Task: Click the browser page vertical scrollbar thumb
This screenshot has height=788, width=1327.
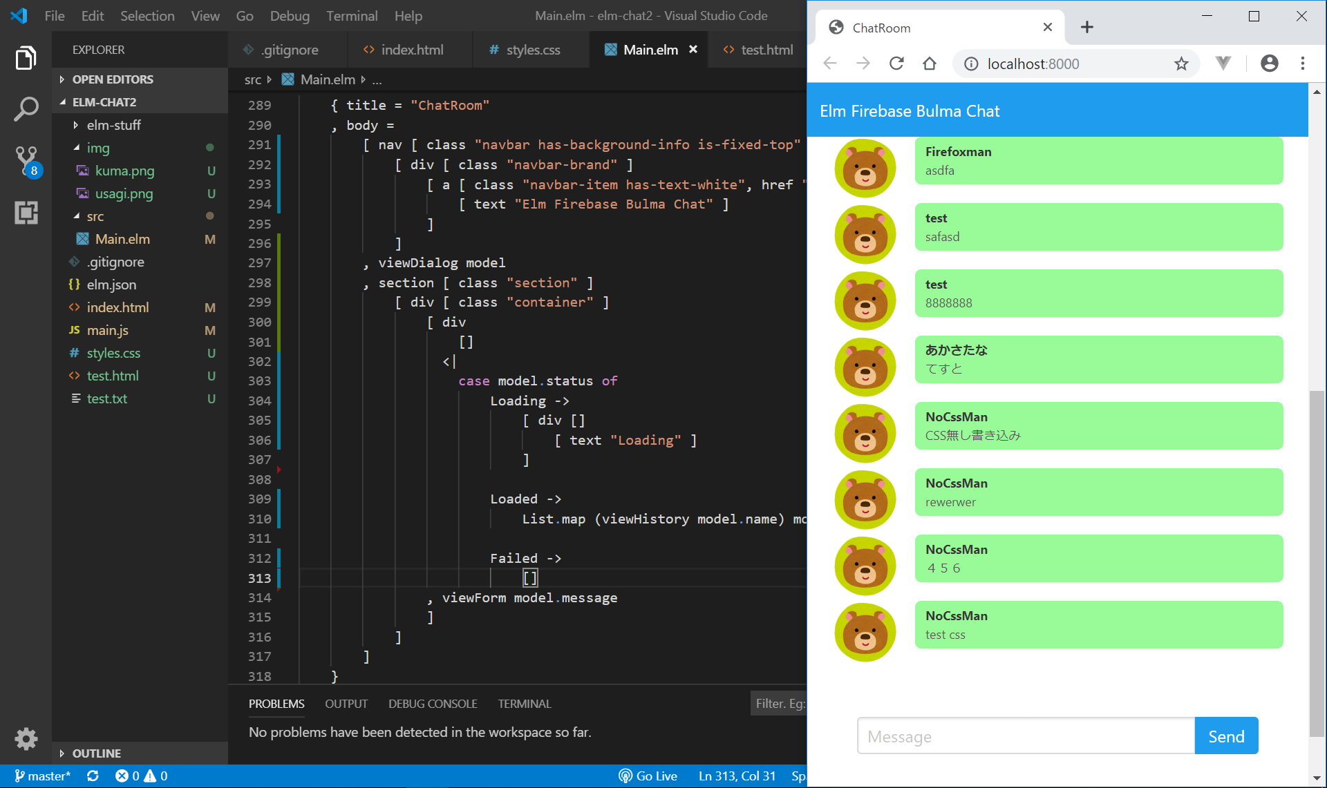Action: click(x=1317, y=563)
